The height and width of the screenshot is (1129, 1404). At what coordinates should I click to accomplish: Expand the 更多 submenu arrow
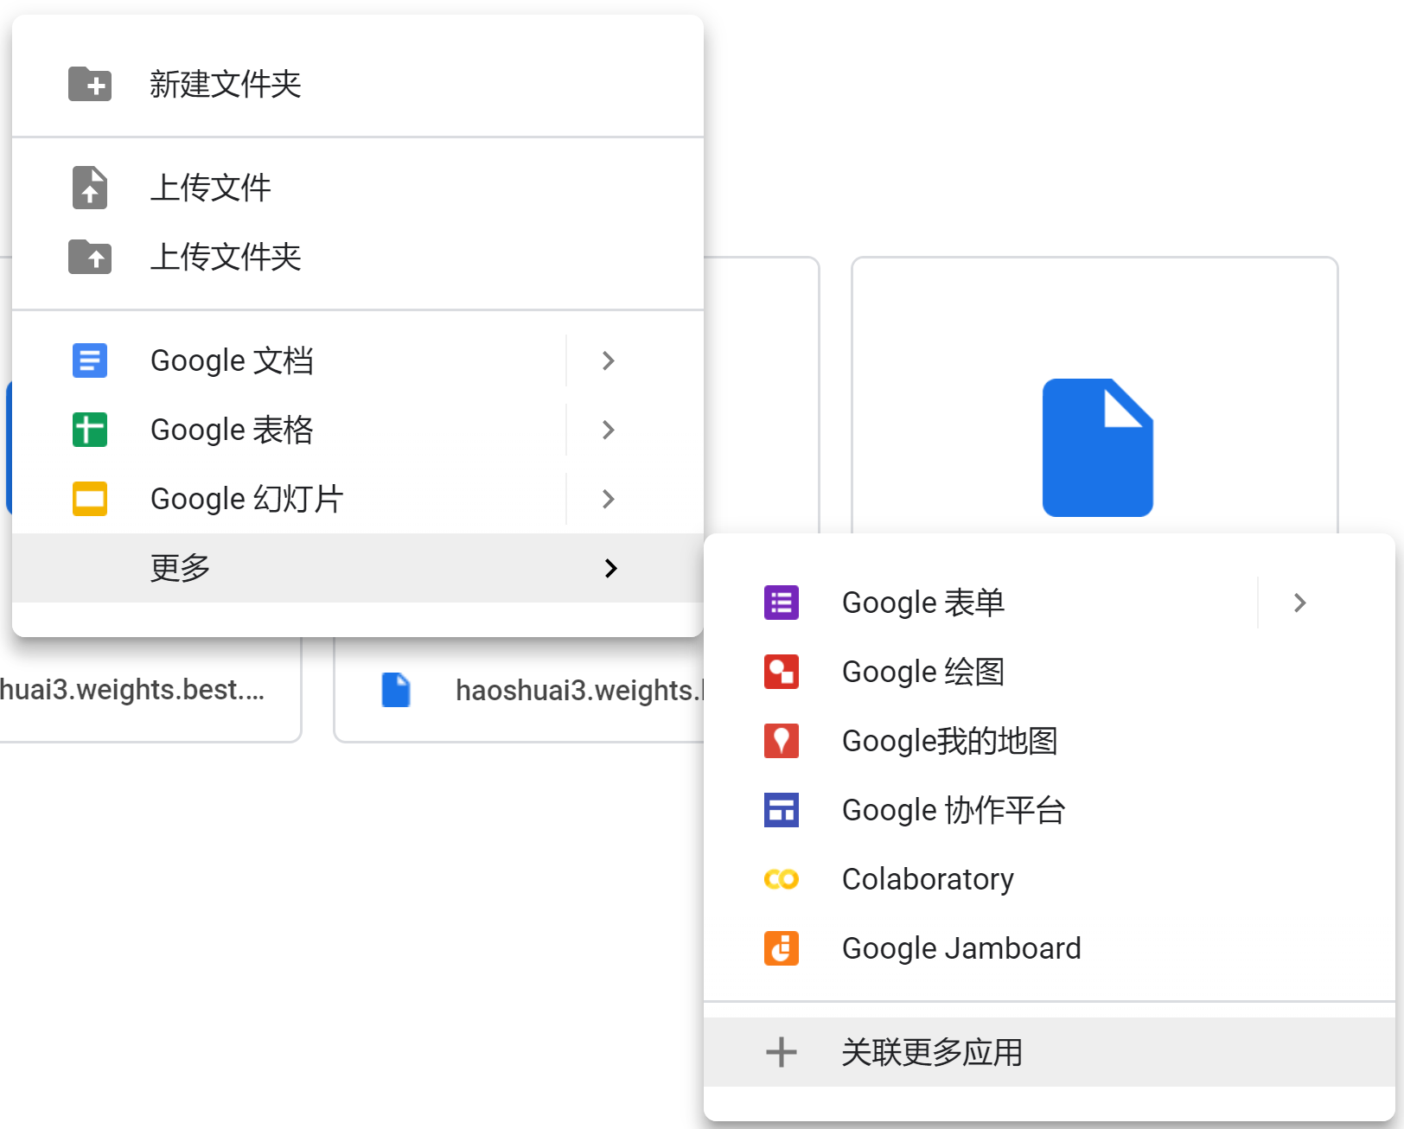click(610, 568)
